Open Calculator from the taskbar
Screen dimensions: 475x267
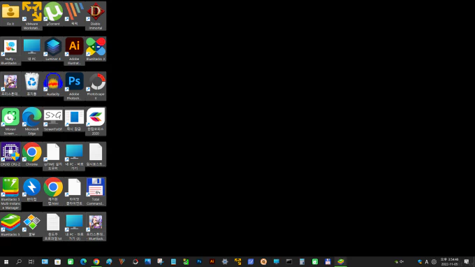(x=302, y=261)
